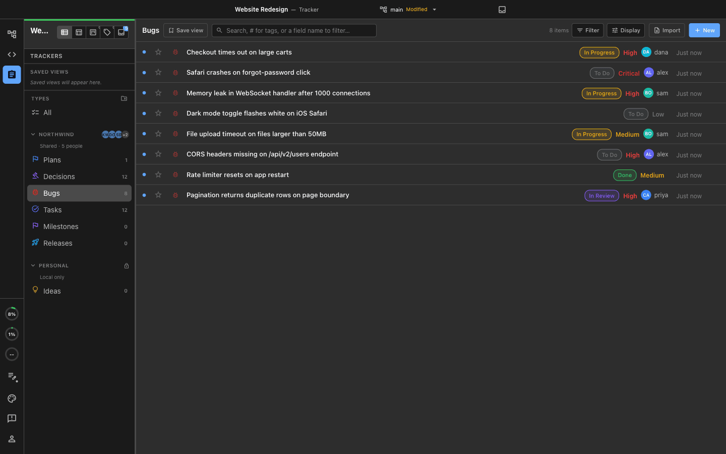Click the Import button
726x454 pixels.
(x=667, y=30)
